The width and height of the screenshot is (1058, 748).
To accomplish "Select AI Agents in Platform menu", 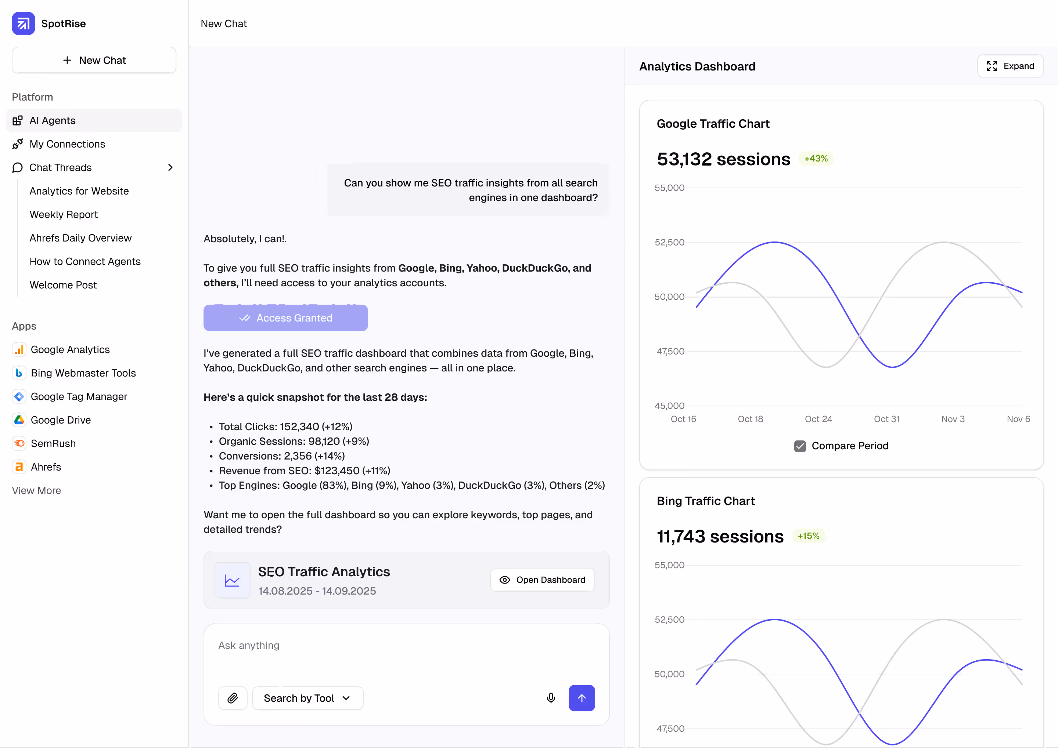I will click(53, 121).
